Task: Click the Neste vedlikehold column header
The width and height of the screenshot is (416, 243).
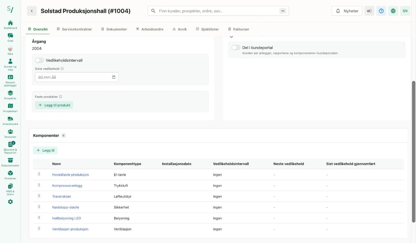Action: coord(288,164)
